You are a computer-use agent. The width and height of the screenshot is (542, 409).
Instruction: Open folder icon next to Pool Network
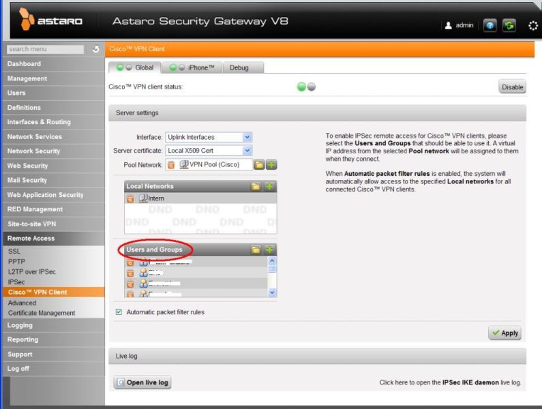tap(259, 164)
